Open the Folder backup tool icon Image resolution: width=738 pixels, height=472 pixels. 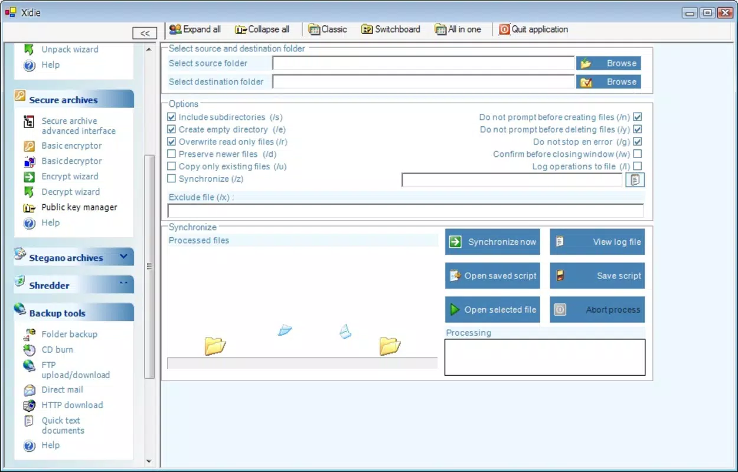[x=29, y=335]
